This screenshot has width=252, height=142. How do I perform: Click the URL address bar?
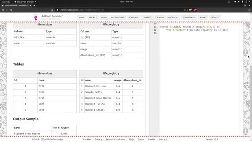(119, 10)
